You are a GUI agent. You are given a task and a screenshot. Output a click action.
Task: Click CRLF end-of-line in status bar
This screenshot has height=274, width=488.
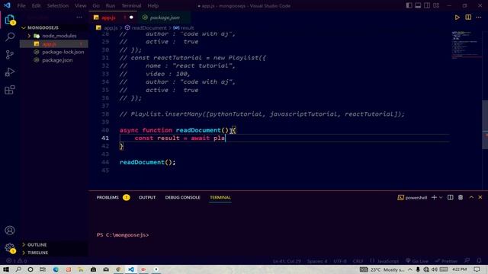point(358,261)
